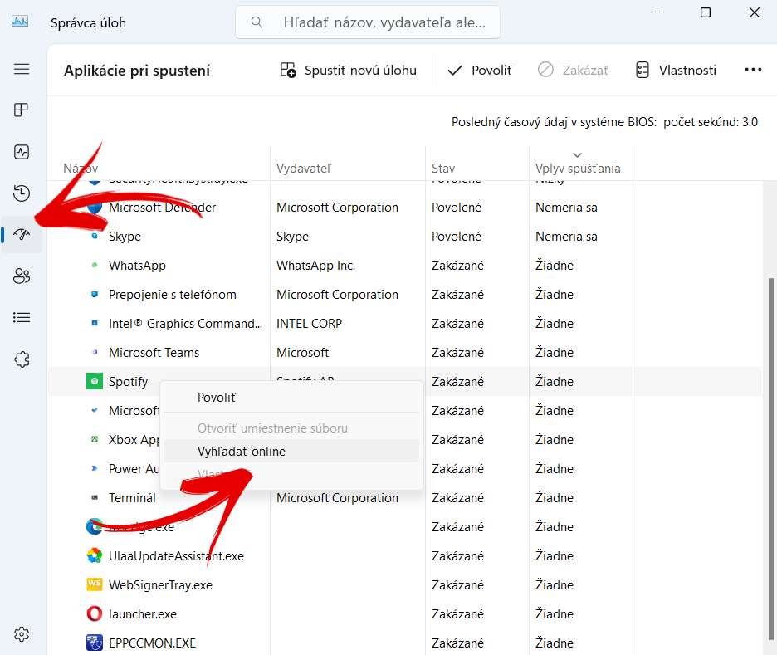Click the Microsoft Teams row icon
777x655 pixels.
coord(95,352)
